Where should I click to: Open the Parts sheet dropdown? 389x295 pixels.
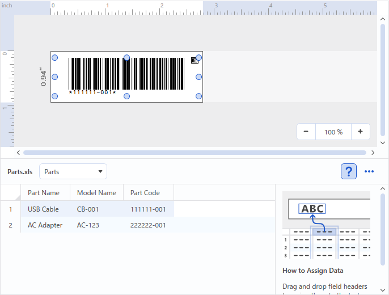(x=73, y=171)
